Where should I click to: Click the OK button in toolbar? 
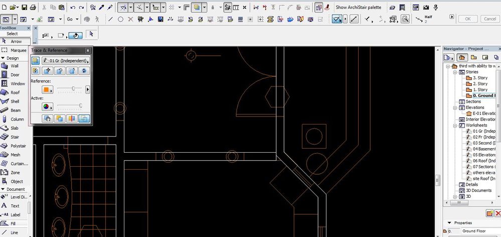click(468, 19)
